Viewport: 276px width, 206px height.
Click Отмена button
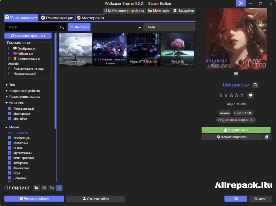[x=260, y=198]
